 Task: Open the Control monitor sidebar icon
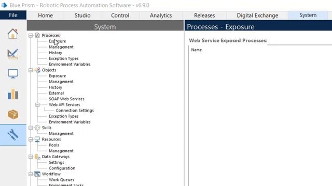13,74
